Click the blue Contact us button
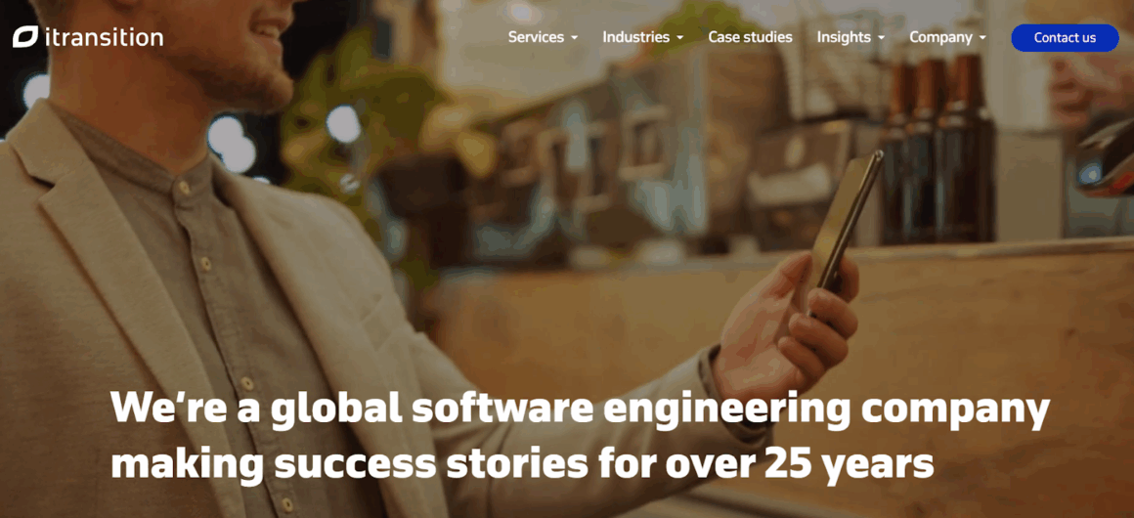 point(1065,38)
